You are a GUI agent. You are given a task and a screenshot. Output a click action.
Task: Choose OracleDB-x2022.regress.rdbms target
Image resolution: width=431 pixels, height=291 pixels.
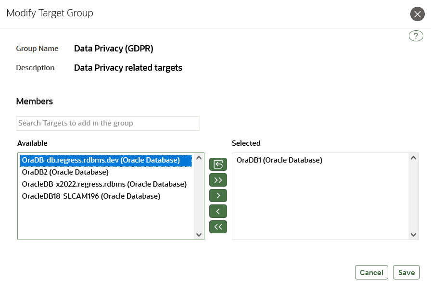click(x=104, y=184)
